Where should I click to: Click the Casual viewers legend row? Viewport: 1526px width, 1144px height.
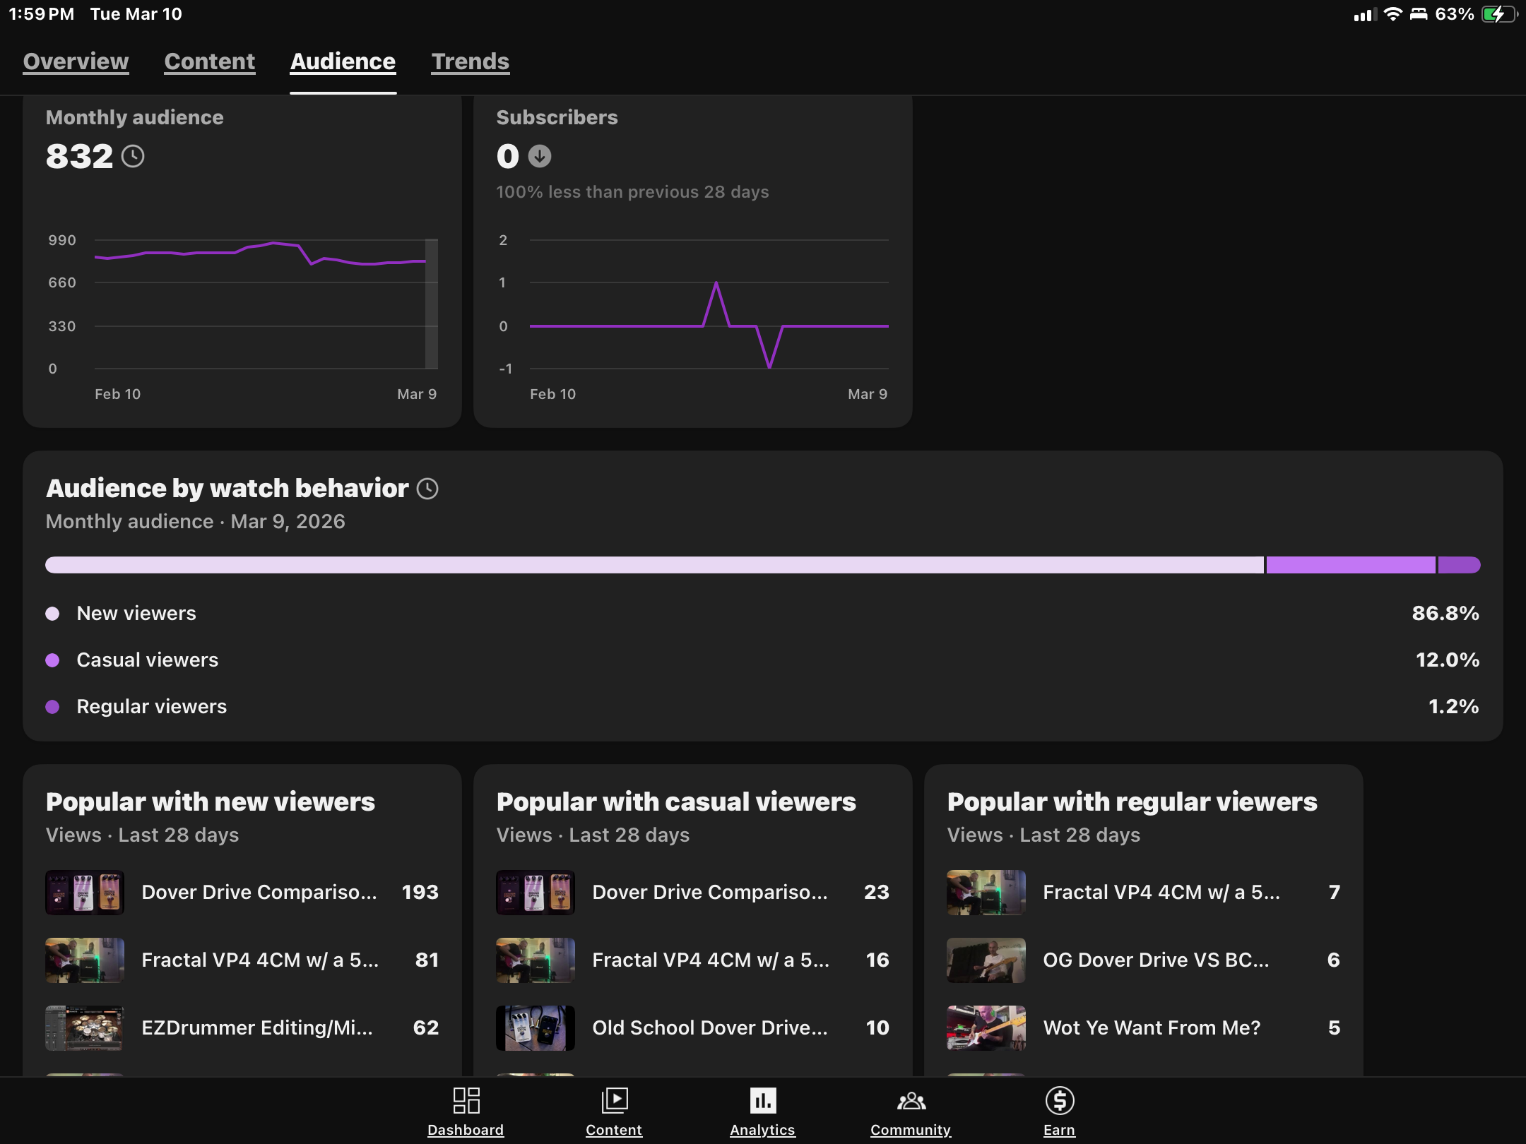coord(147,660)
